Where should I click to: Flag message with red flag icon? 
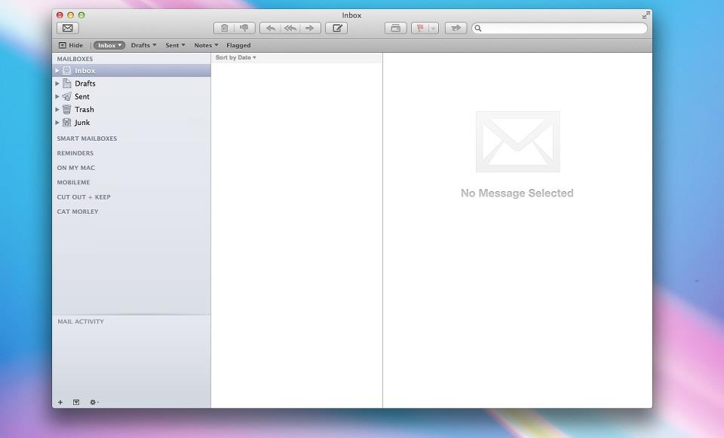point(420,28)
